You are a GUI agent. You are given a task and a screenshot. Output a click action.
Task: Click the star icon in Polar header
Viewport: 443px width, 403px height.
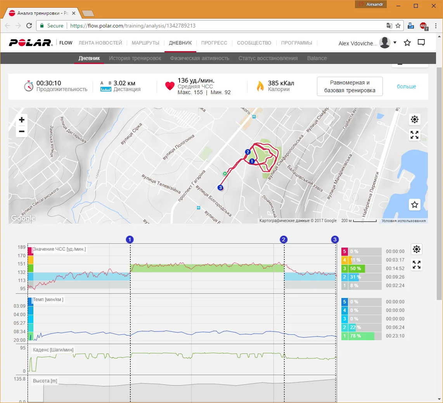(x=407, y=43)
